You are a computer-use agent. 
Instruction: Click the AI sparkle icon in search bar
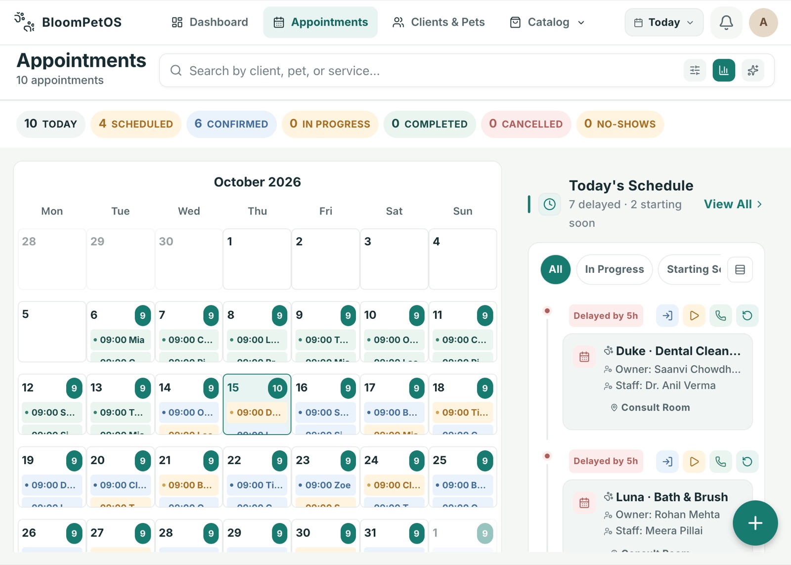click(752, 70)
